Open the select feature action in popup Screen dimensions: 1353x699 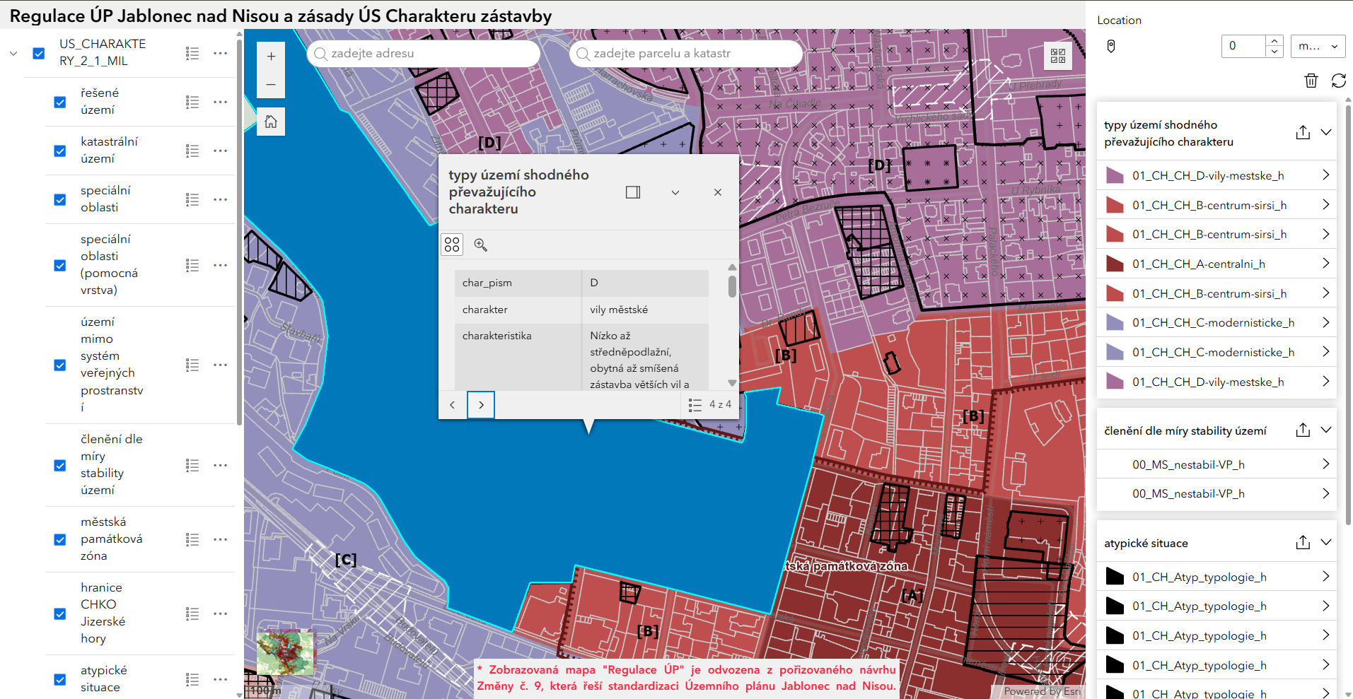[453, 245]
